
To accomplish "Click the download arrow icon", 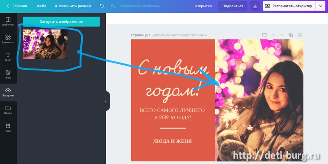I will pos(255,6).
